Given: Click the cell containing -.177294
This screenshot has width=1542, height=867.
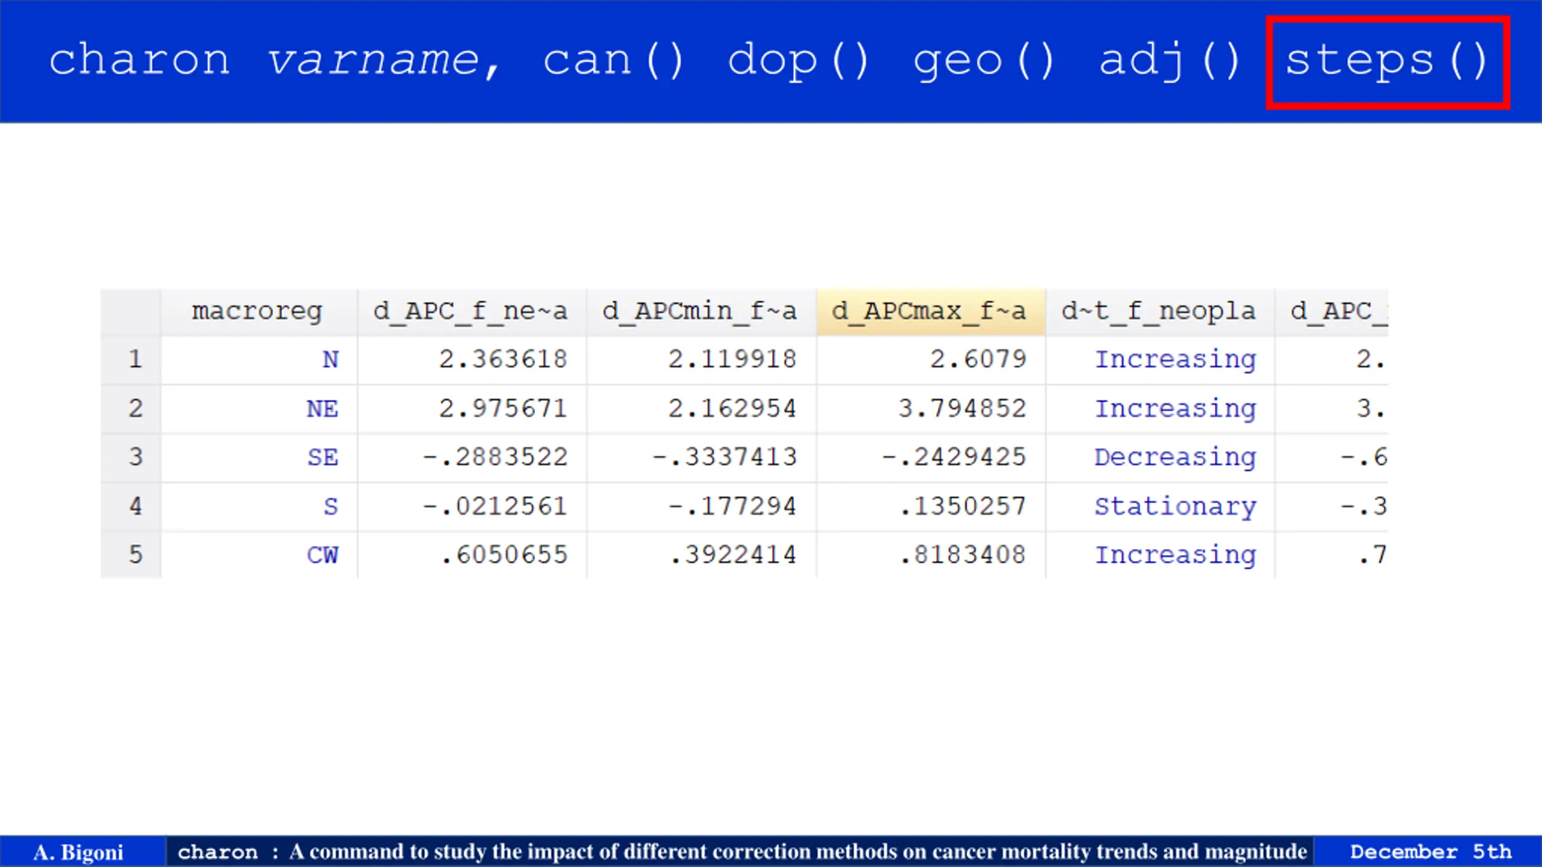Looking at the screenshot, I should (701, 506).
